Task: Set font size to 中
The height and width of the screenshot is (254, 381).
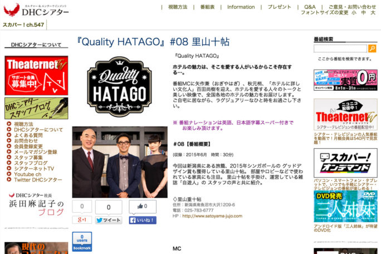Action: coord(364,13)
